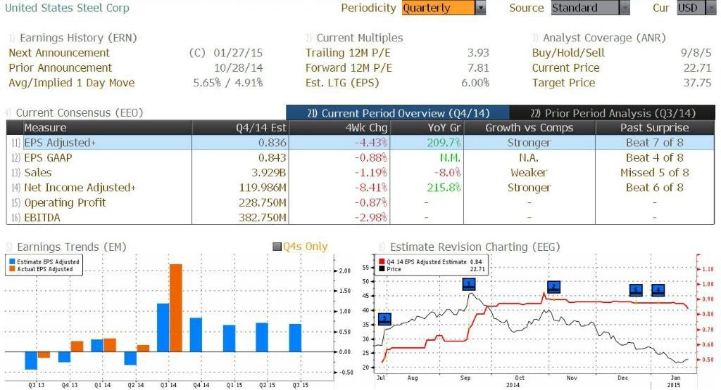Open the Earnings Trends (EM) section link
Viewport: 721px width, 390px height.
coord(71,247)
